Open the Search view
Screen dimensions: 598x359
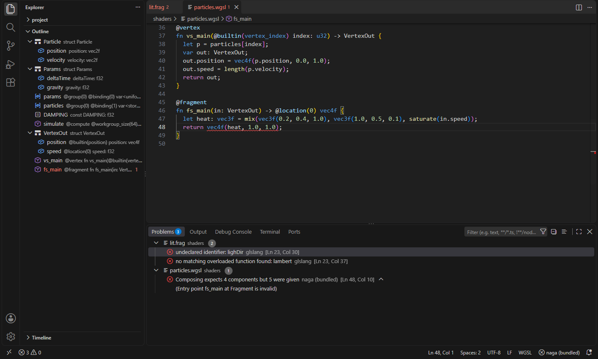pyautogui.click(x=11, y=27)
